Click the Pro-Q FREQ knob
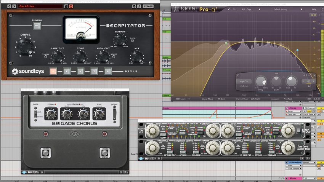 (x=261, y=81)
